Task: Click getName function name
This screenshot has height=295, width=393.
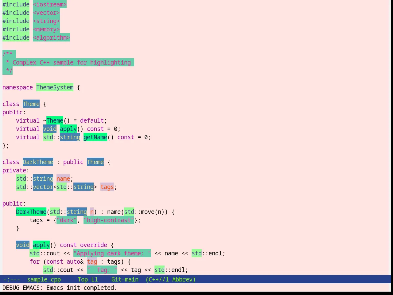Action: 95,137
